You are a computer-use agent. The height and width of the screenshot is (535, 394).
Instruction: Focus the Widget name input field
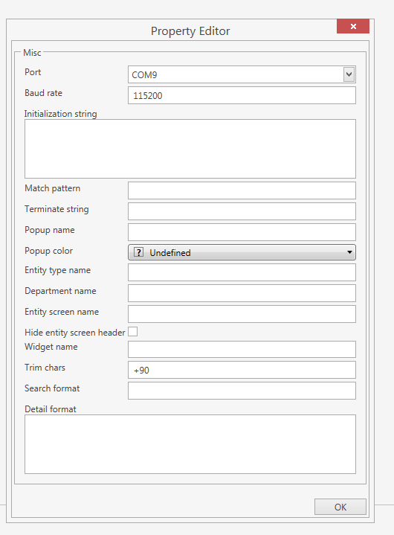point(242,350)
